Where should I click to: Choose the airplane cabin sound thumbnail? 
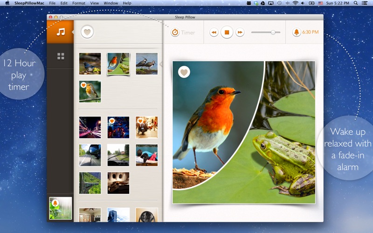click(x=118, y=183)
